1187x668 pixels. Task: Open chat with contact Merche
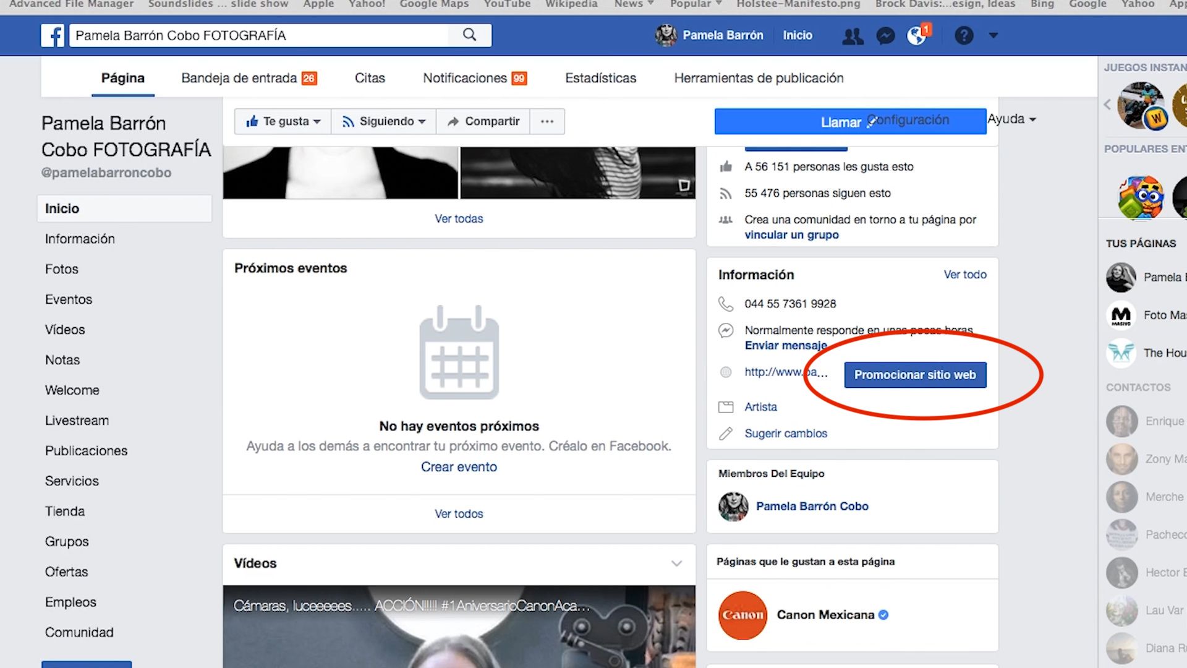coord(1145,497)
